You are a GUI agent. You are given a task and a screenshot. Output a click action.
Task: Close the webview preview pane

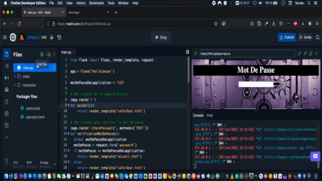tap(316, 54)
